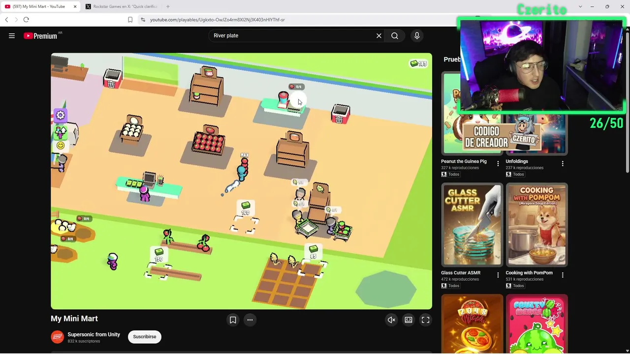Image resolution: width=630 pixels, height=354 pixels.
Task: Go to YouTube Premium home logo
Action: pos(41,35)
